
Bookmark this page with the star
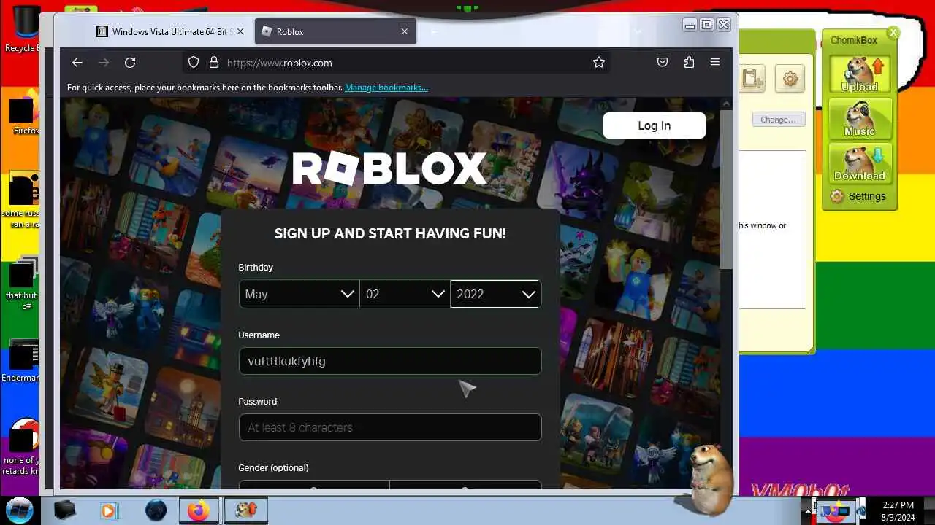tap(599, 63)
